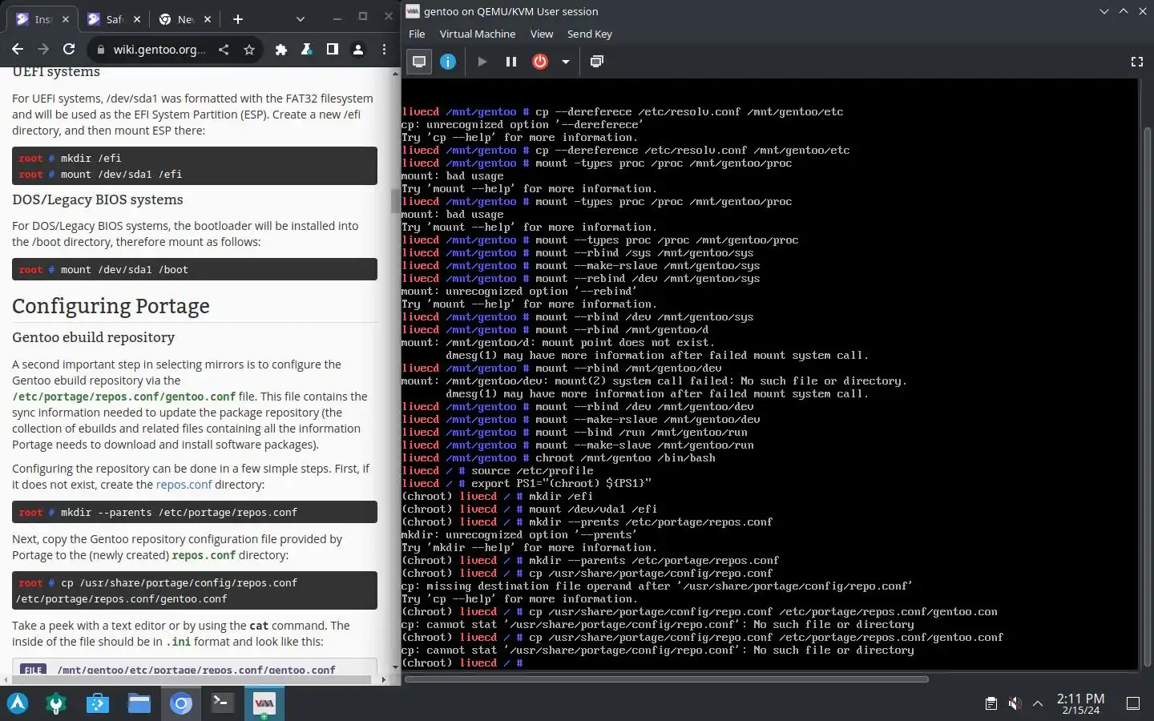Click the browser scrollbar down arrow
Screen dimensions: 1154x721
(x=395, y=667)
